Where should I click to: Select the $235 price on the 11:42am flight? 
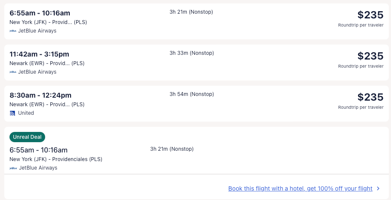370,56
